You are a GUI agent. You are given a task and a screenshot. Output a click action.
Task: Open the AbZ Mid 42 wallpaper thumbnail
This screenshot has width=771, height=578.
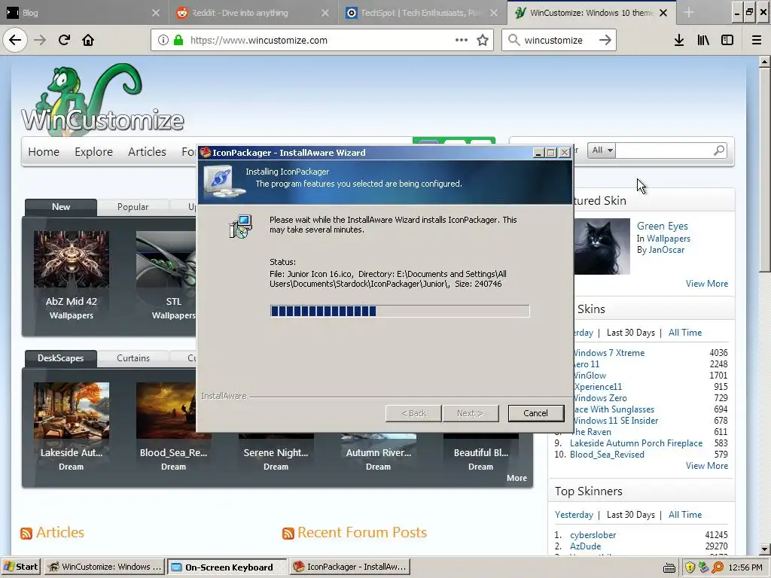(72, 259)
